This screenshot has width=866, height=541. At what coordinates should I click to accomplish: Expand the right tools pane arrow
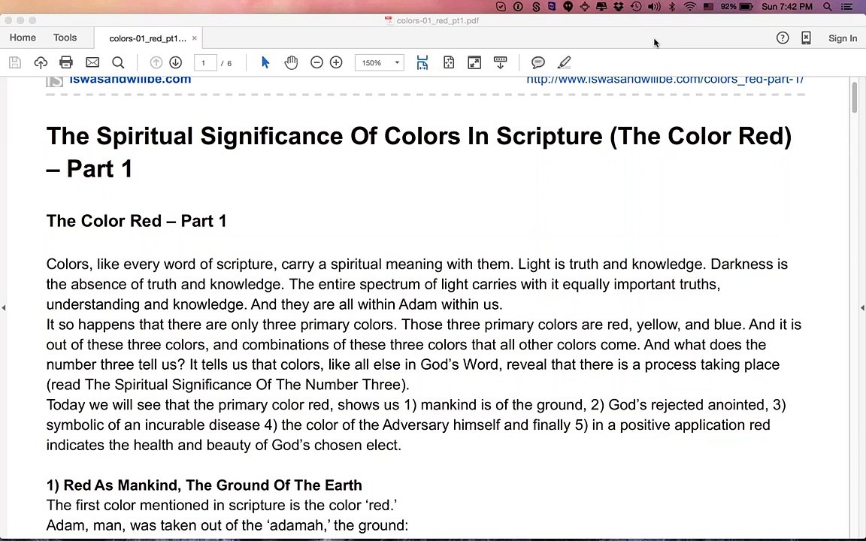click(x=862, y=307)
